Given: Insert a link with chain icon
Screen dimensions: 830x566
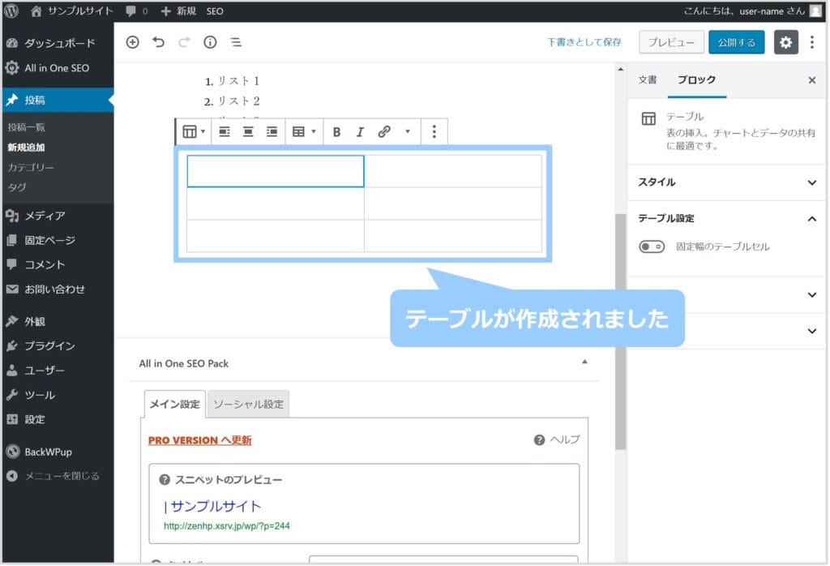Looking at the screenshot, I should [x=384, y=131].
